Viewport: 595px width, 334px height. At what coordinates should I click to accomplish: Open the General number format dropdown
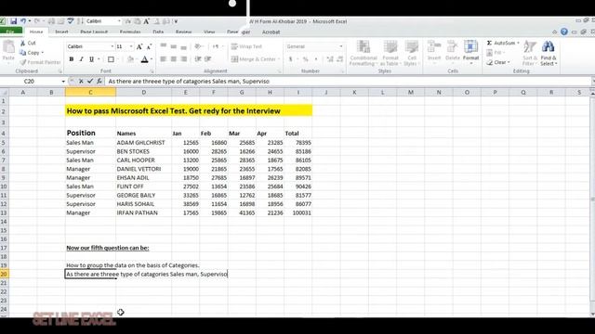[341, 46]
